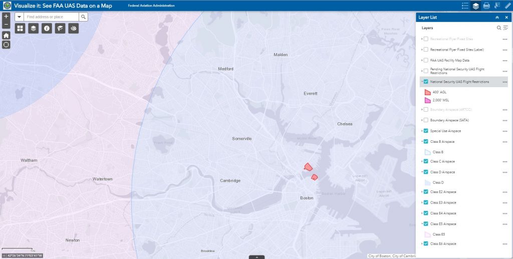Viewport: 513px width, 259px height.
Task: Enable FAA UAS Facility Map Data layer
Action: (x=426, y=60)
